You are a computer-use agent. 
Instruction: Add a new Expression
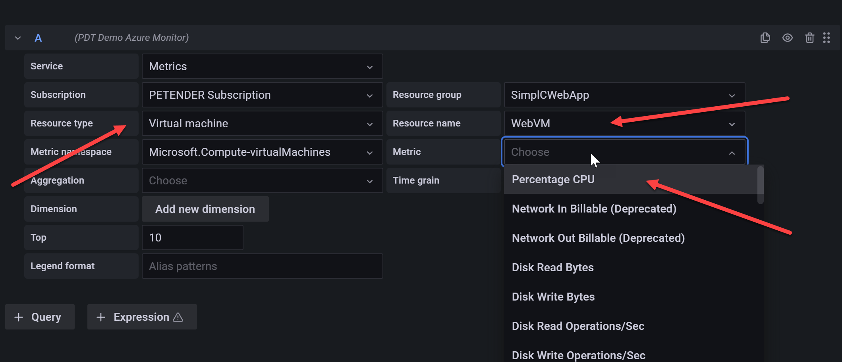[142, 317]
